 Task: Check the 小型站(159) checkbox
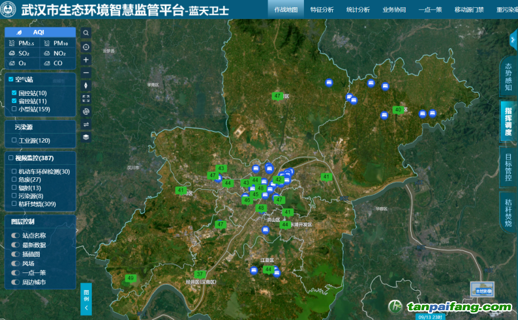[14, 109]
